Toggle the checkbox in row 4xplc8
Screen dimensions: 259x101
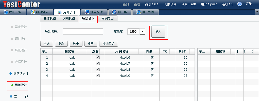[x=98, y=69]
